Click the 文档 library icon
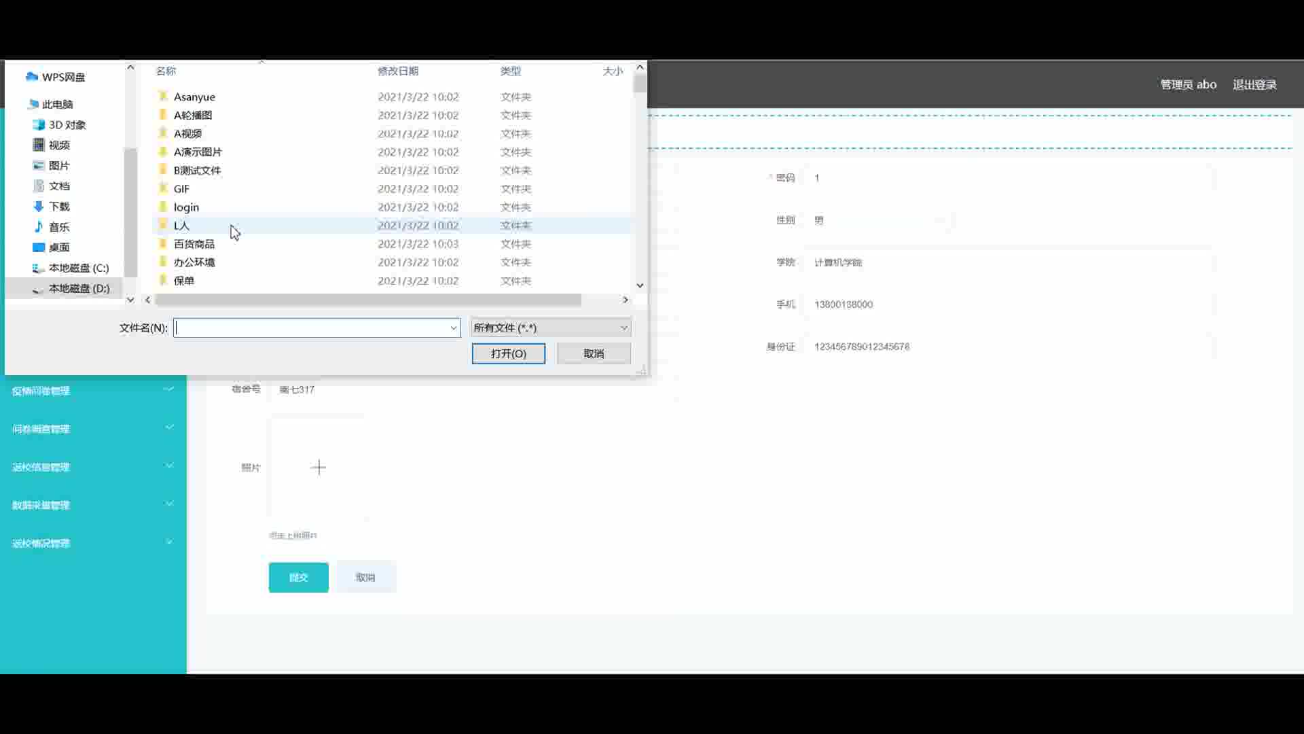Screen dimensions: 1304x734 tap(39, 186)
